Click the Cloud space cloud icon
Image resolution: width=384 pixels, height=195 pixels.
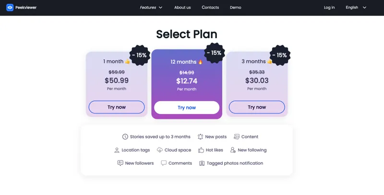(160, 150)
